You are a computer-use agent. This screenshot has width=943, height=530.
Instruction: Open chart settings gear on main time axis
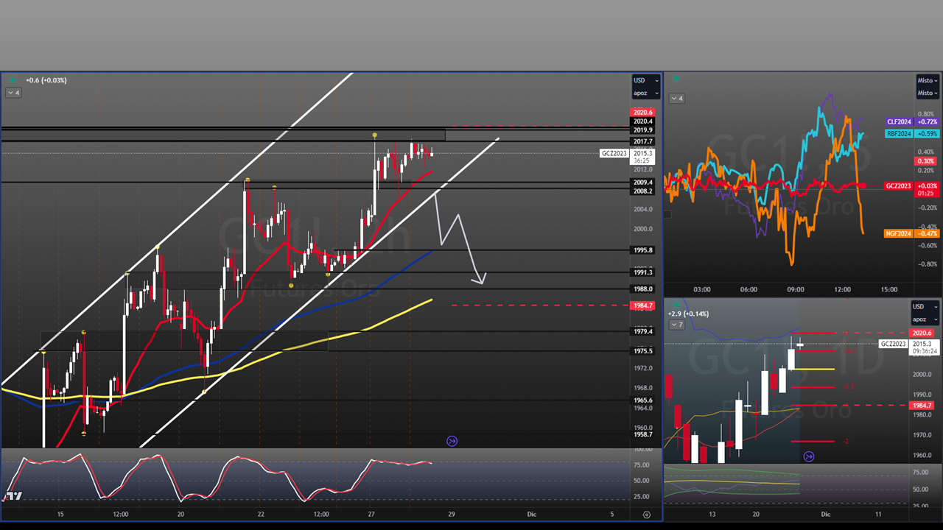click(646, 515)
